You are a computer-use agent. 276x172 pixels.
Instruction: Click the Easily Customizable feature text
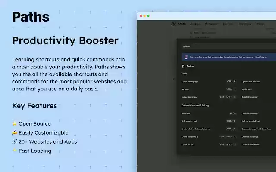pyautogui.click(x=44, y=133)
